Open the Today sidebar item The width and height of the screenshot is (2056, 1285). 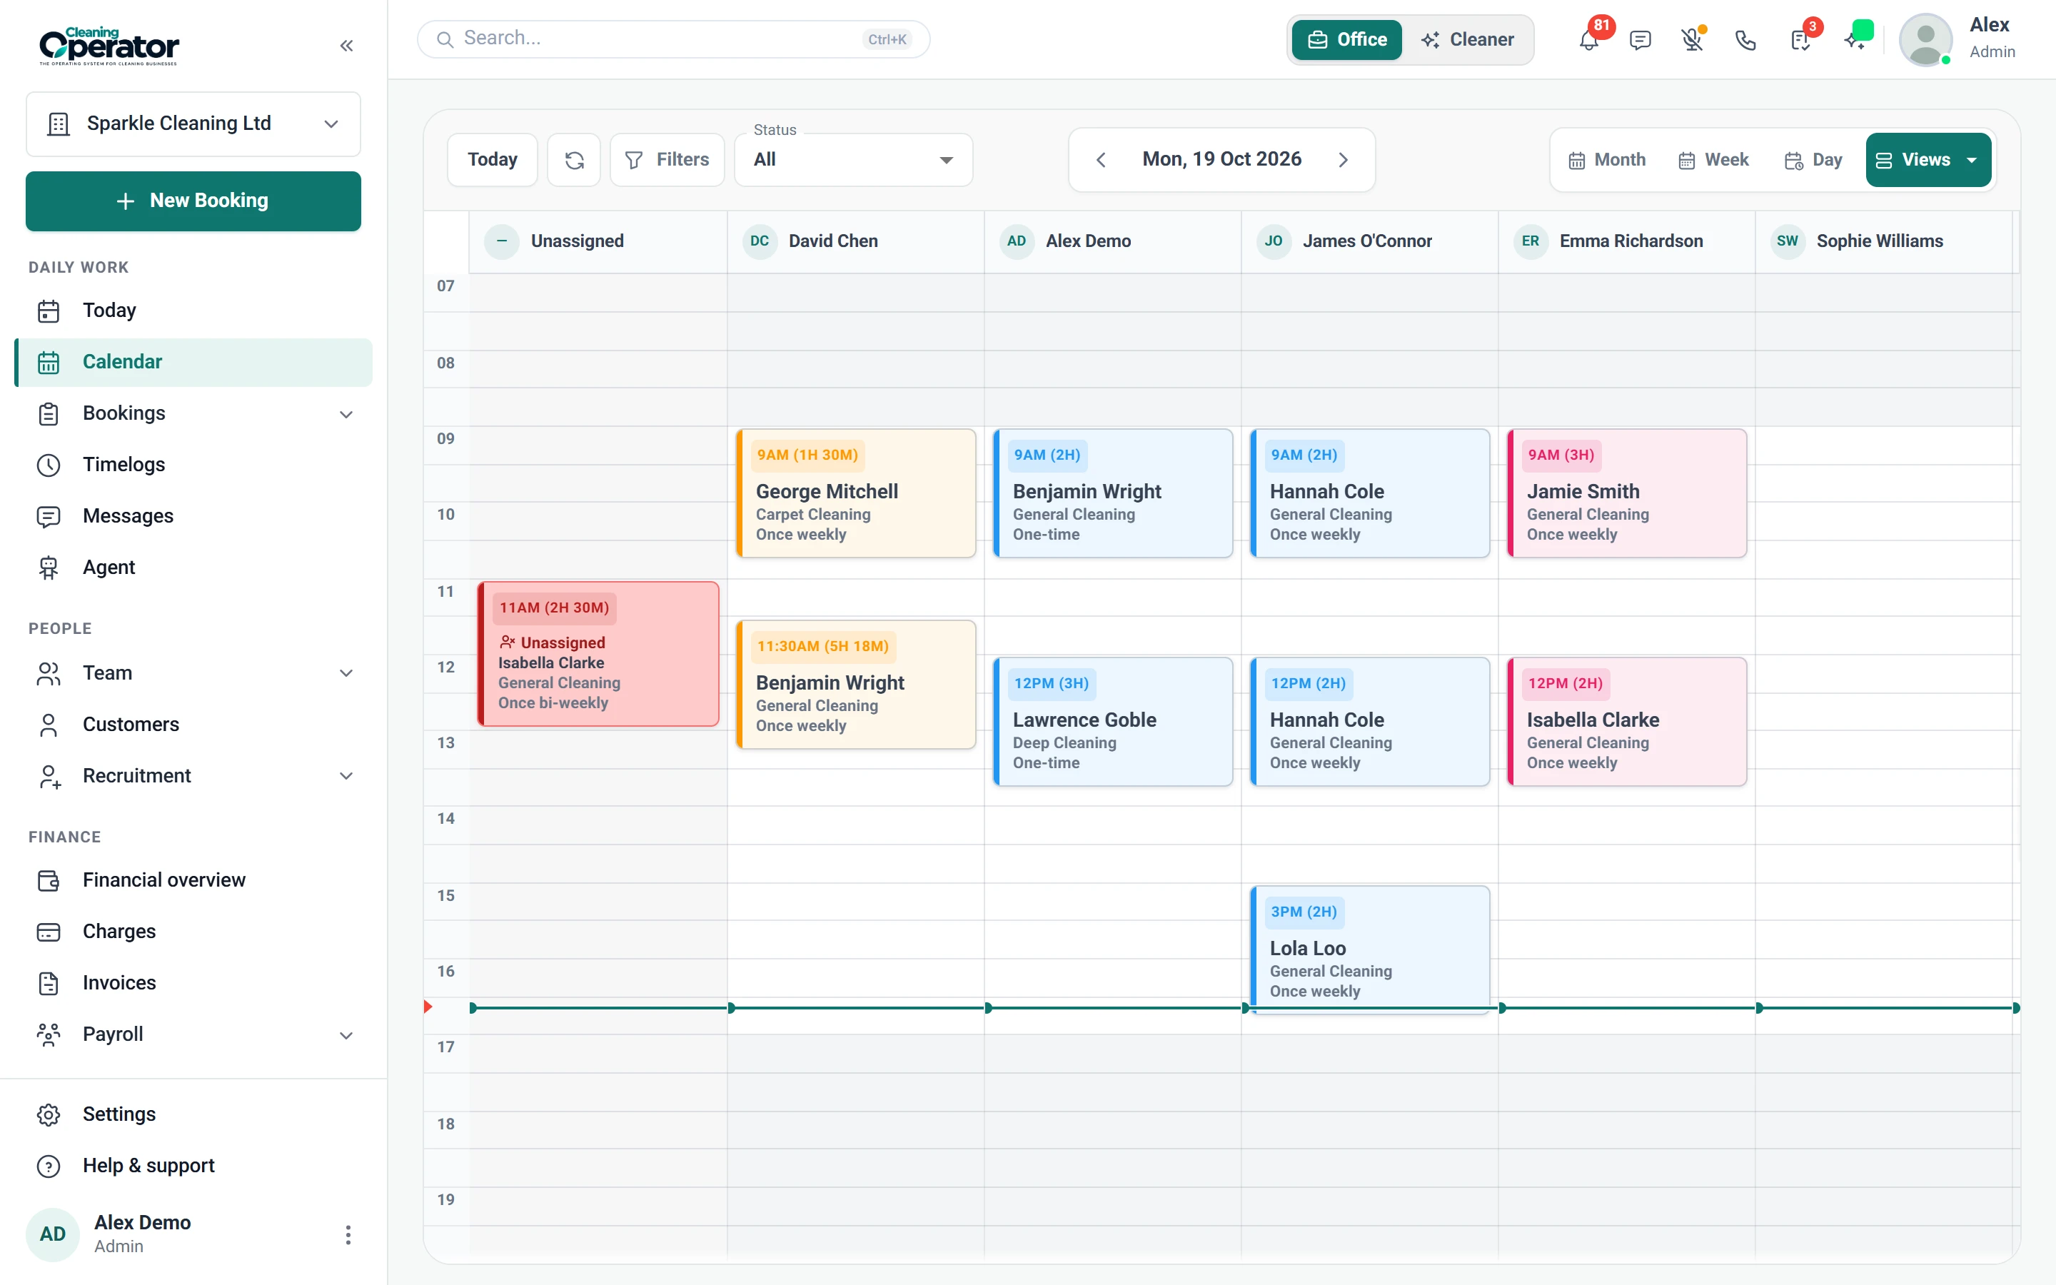coord(193,311)
